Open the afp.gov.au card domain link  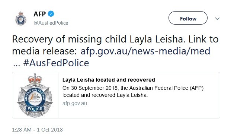[x=74, y=103]
